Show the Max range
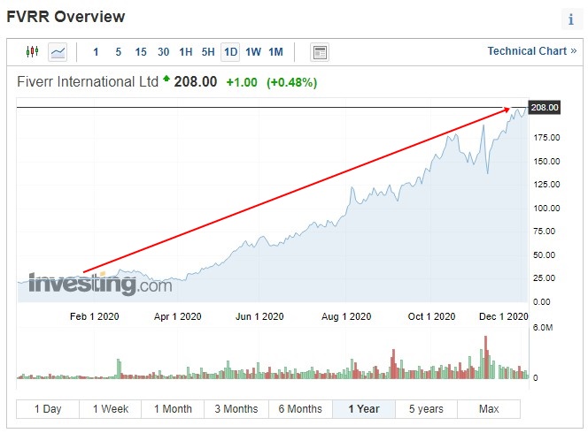The width and height of the screenshot is (588, 433). [489, 408]
